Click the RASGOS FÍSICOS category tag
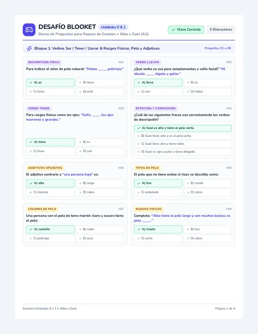258x334 pixels. click(x=148, y=209)
